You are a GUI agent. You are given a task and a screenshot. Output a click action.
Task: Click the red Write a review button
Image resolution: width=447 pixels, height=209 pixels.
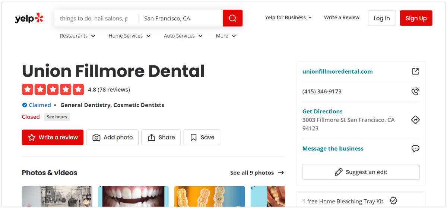pos(53,137)
